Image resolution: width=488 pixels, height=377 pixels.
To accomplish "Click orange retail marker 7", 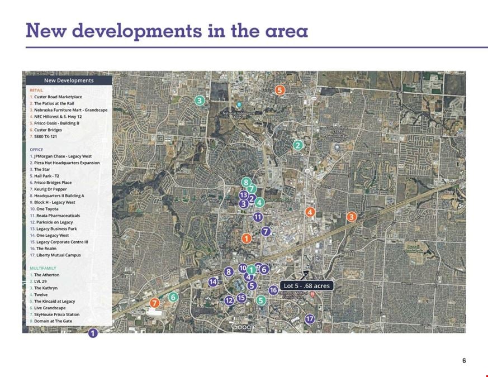I will pyautogui.click(x=154, y=303).
